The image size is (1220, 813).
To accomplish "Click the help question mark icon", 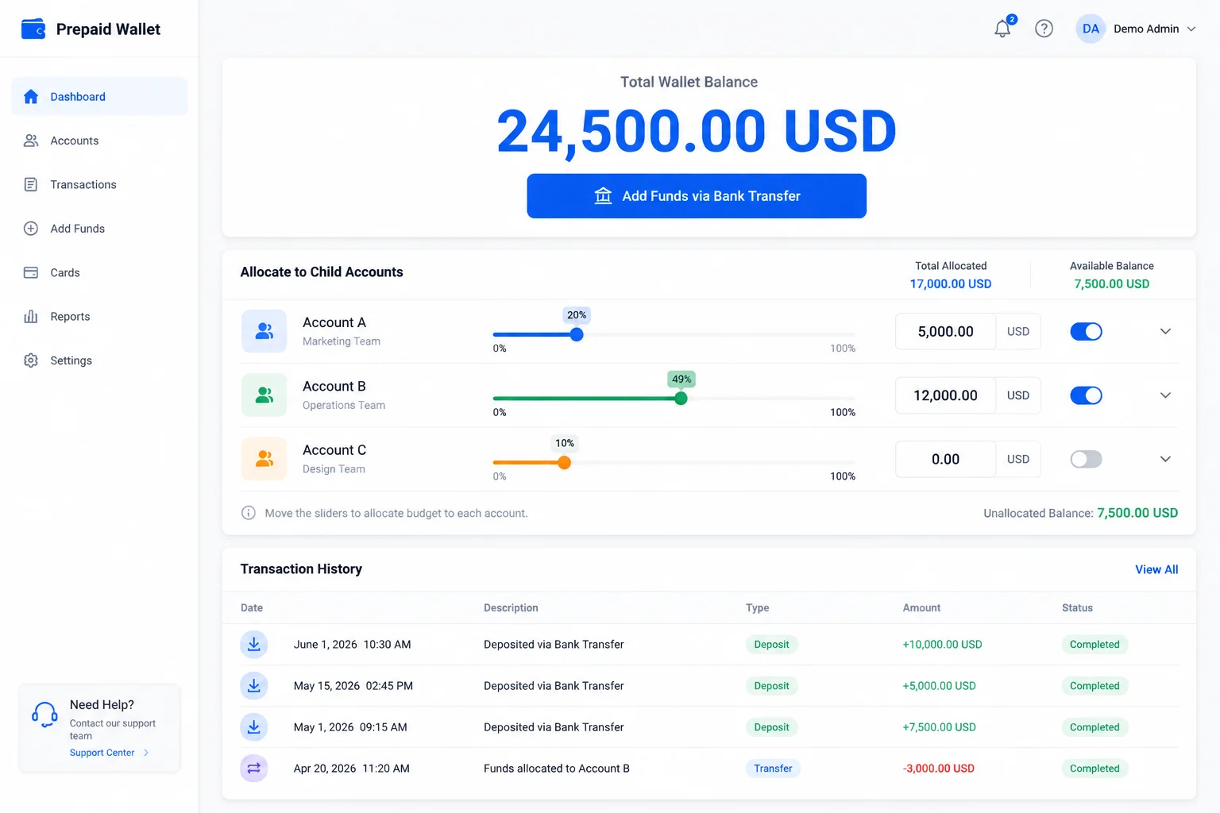I will tap(1044, 29).
